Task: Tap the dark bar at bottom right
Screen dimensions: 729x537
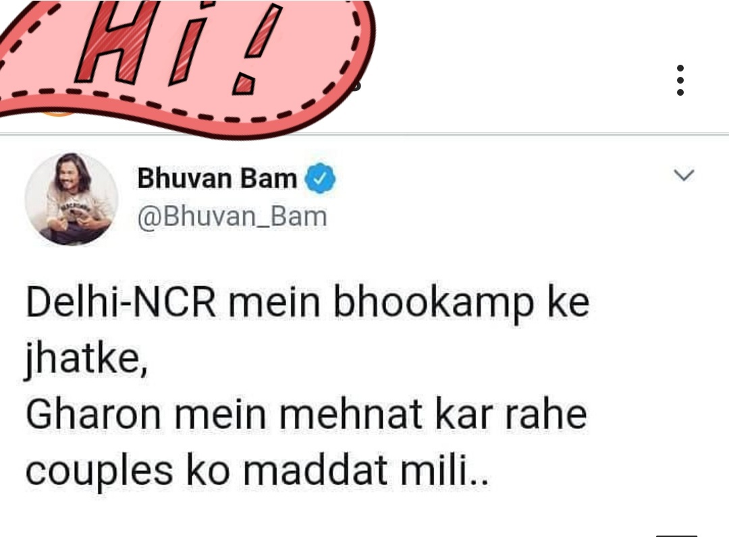Action: tap(677, 536)
